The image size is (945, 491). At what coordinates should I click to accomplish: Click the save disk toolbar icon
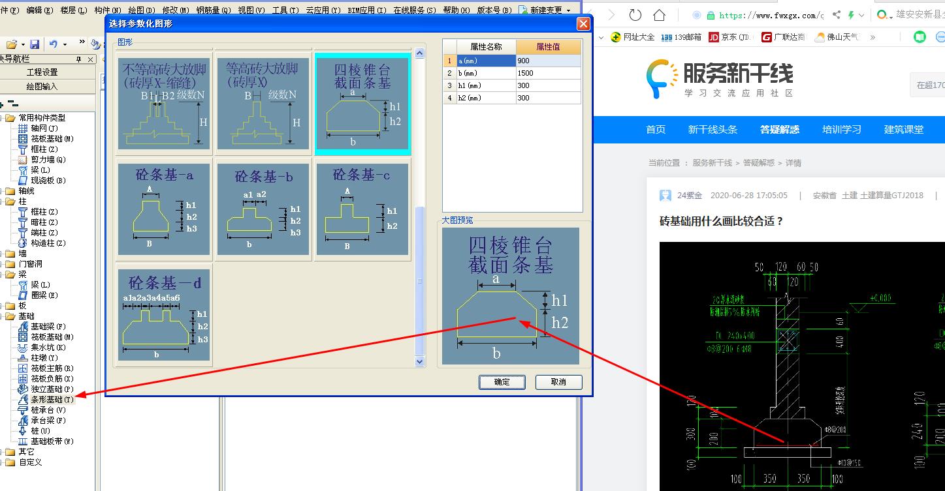pyautogui.click(x=35, y=44)
